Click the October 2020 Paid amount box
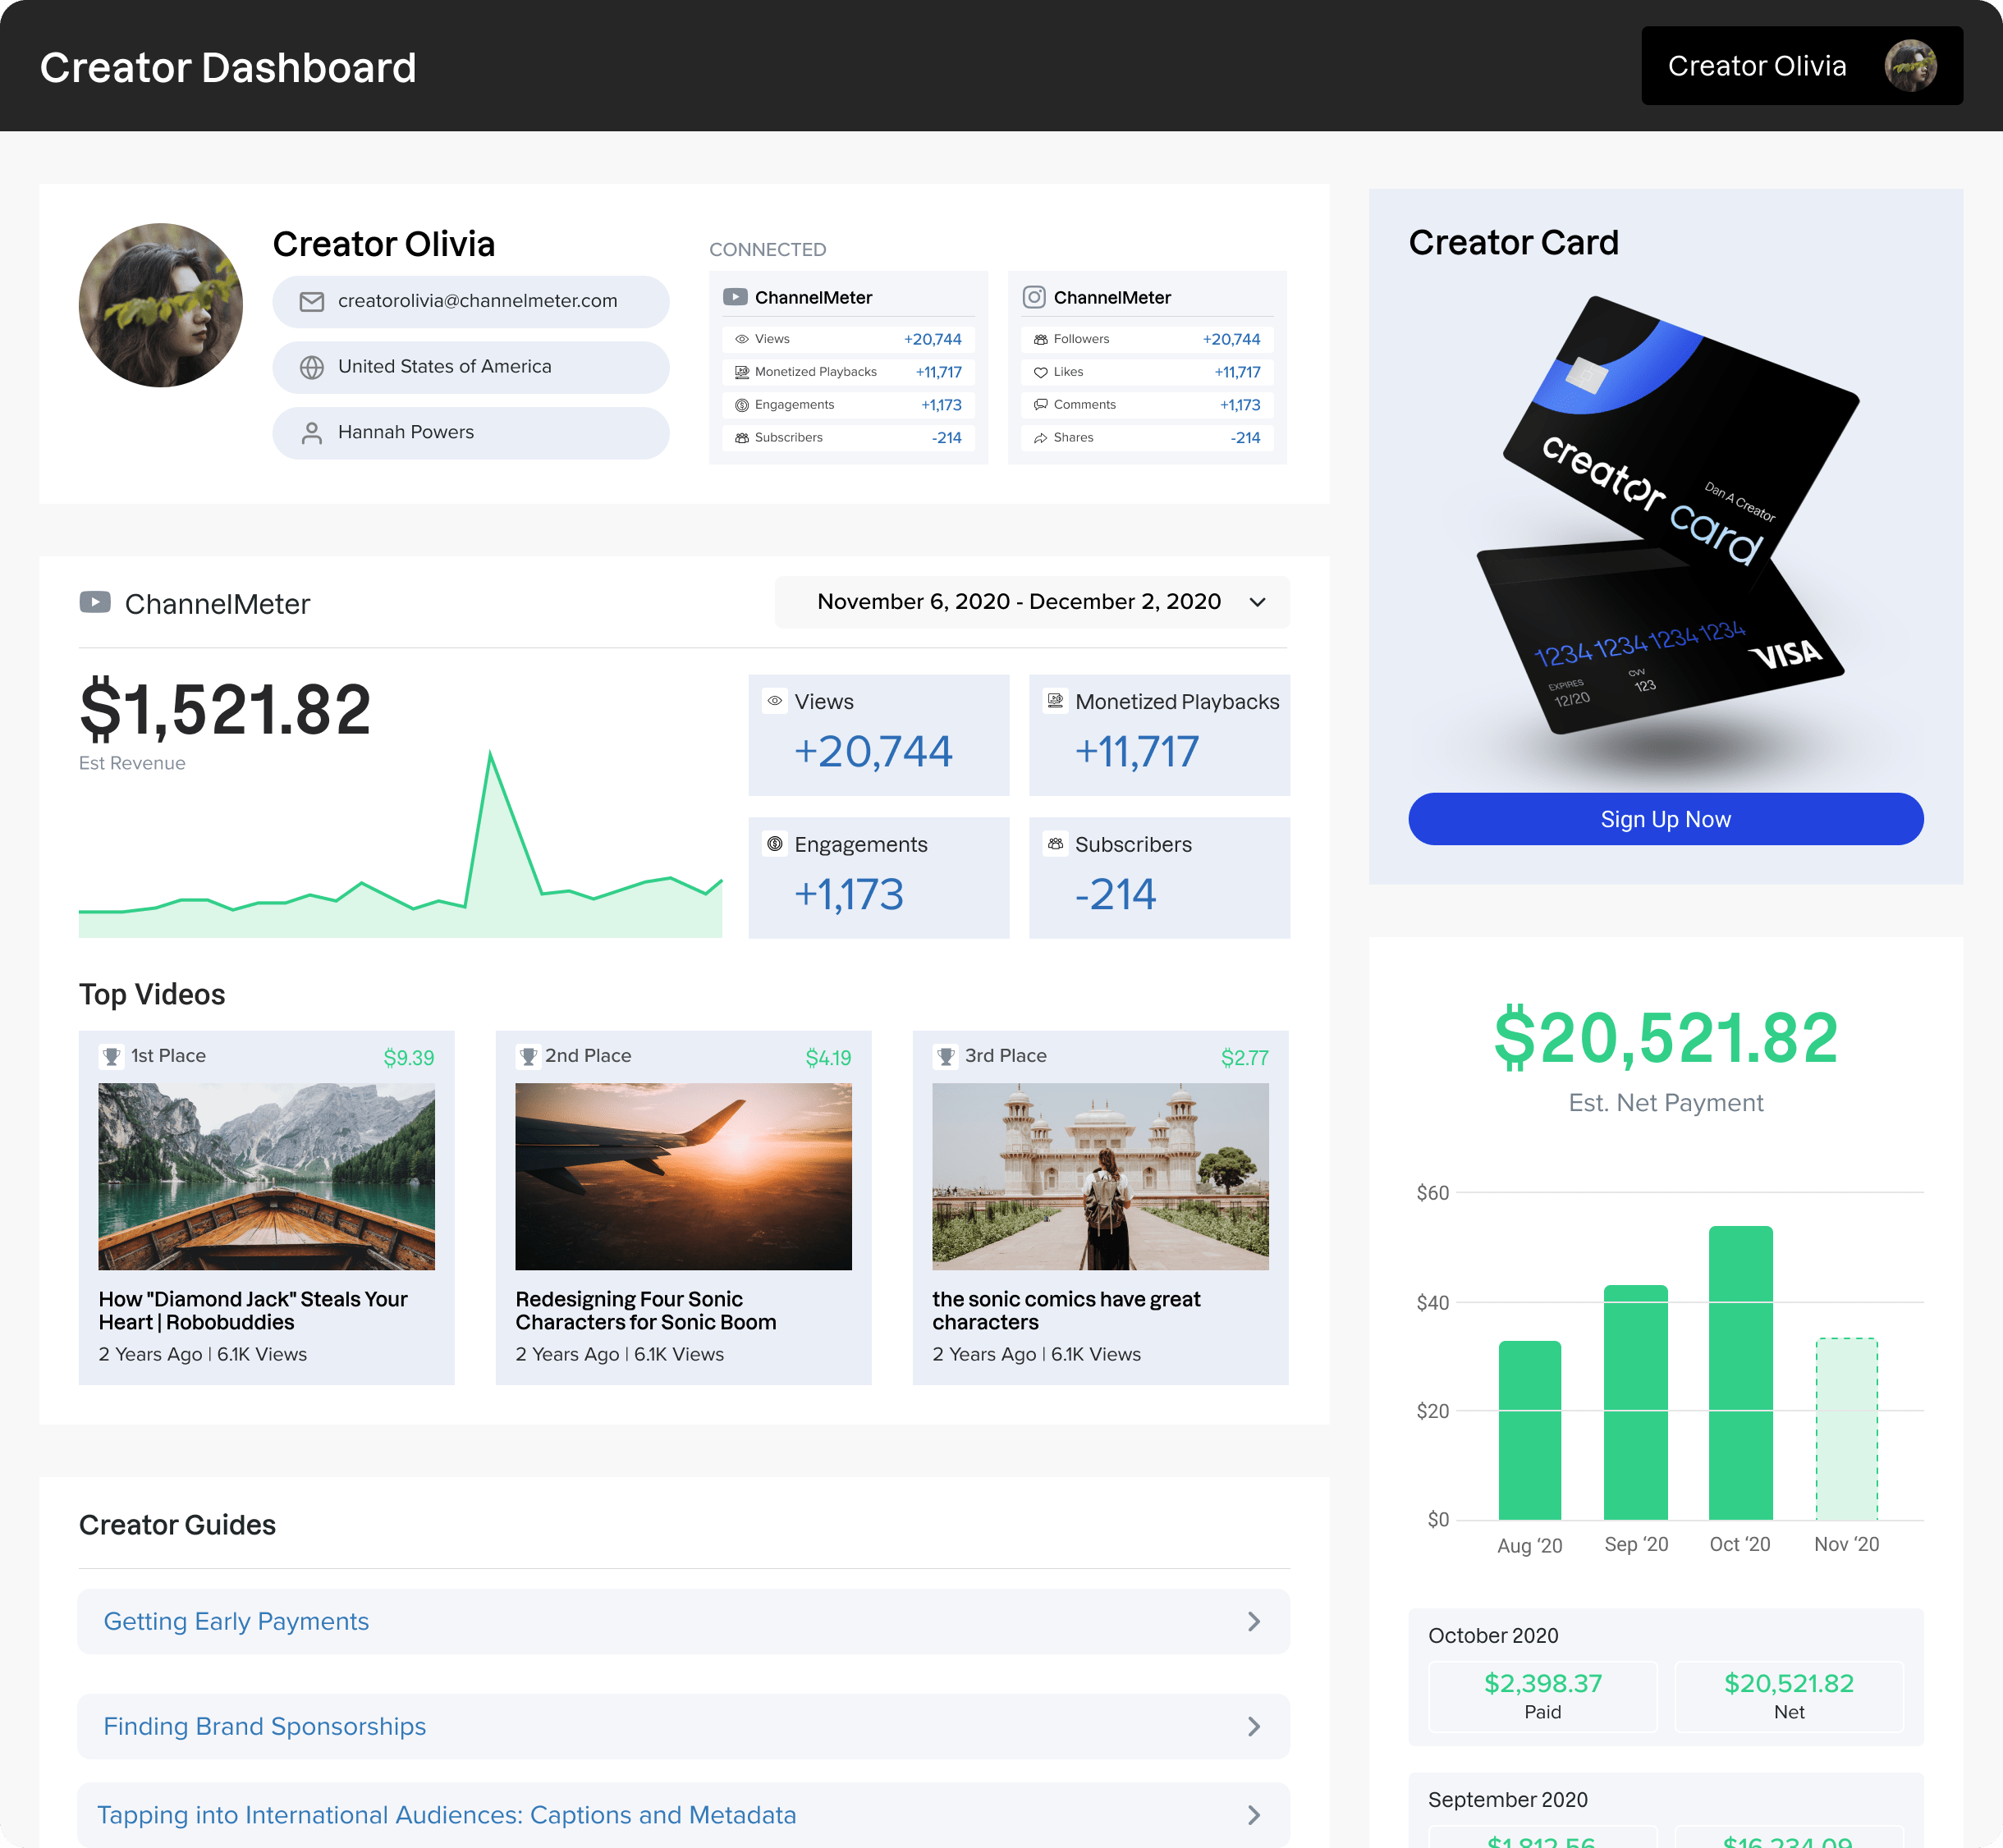This screenshot has width=2003, height=1848. pyautogui.click(x=1542, y=1696)
